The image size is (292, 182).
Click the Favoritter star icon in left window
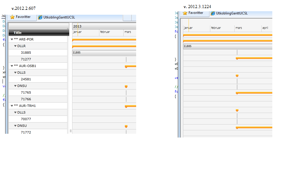(x=12, y=17)
